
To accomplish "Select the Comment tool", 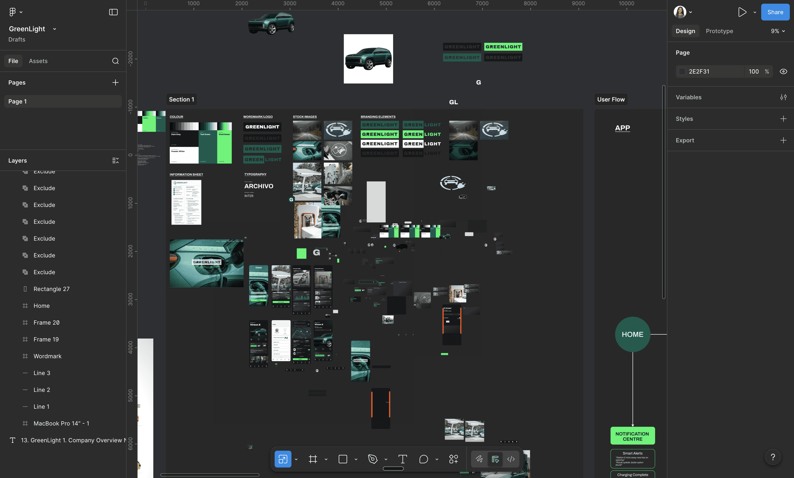I will pyautogui.click(x=424, y=459).
